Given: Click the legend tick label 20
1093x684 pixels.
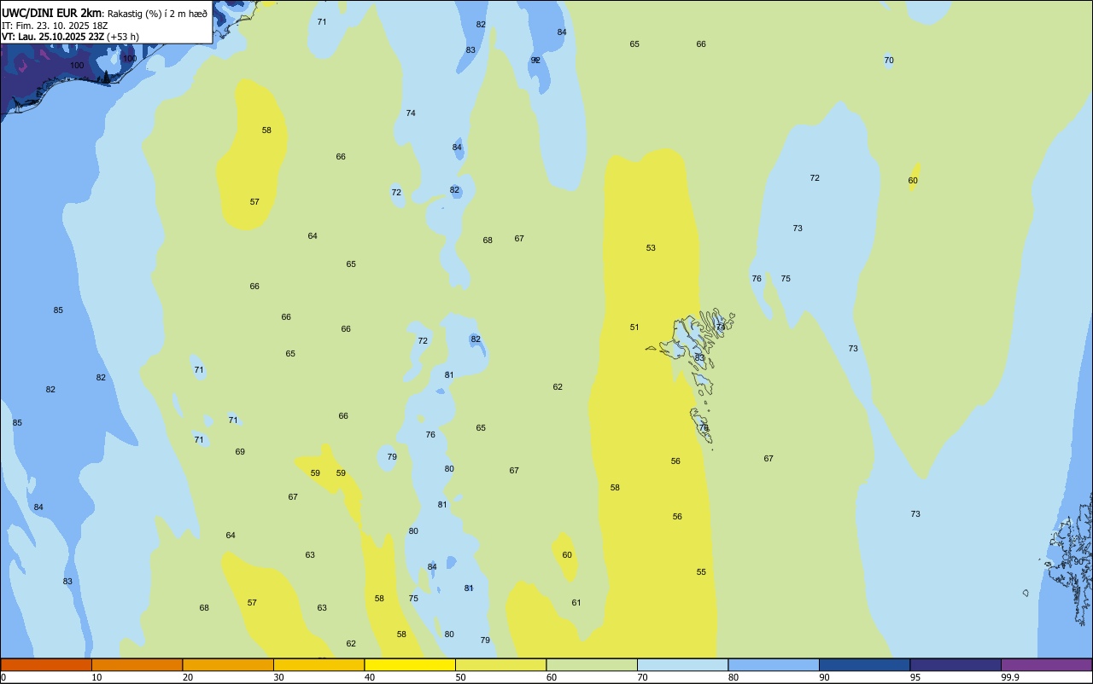Looking at the screenshot, I should point(188,677).
